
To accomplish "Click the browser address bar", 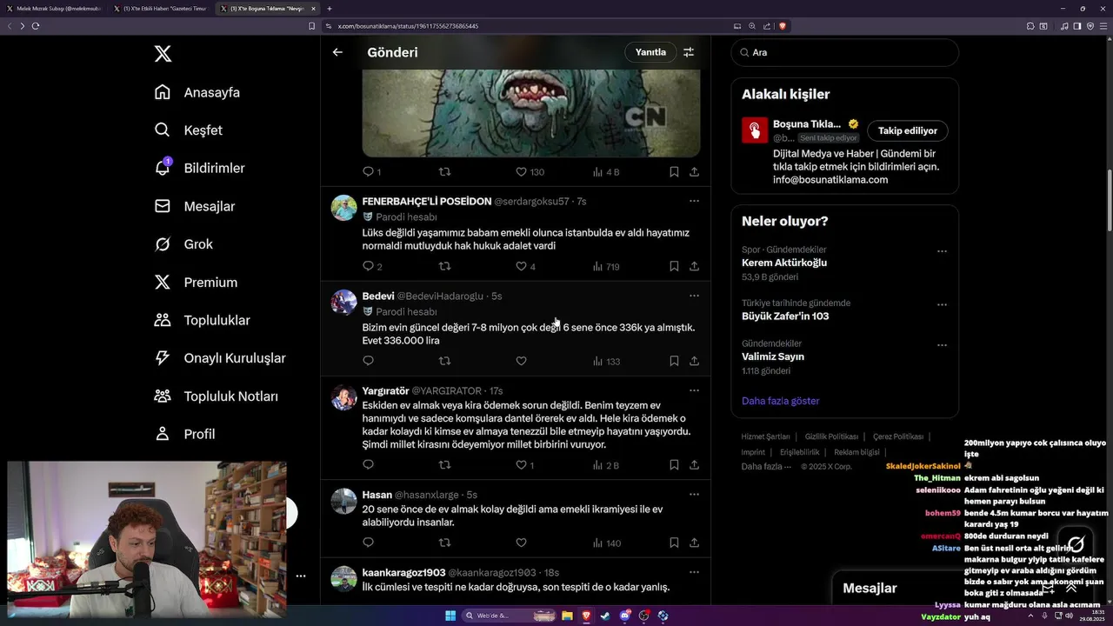I will click(x=530, y=26).
